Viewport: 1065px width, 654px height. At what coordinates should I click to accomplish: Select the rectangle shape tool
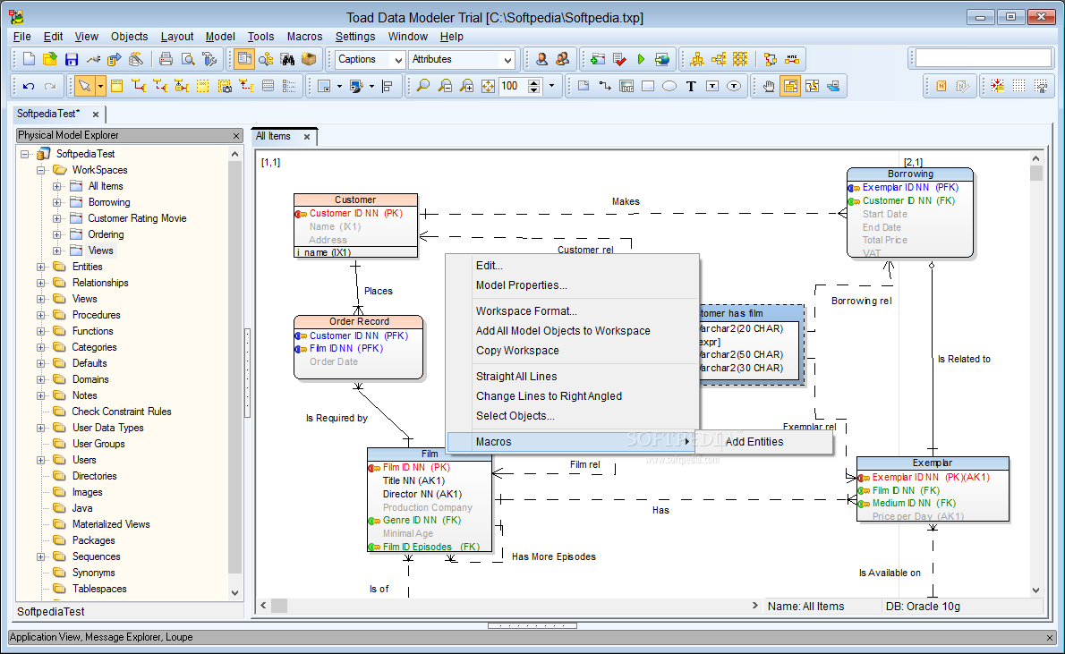pos(648,86)
